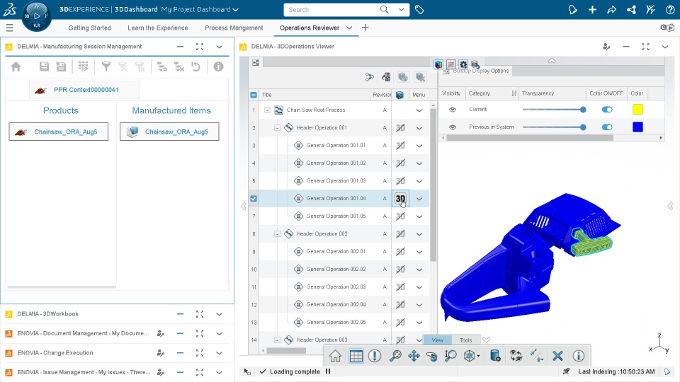
Task: Adjust the Current category transparency slider
Action: click(554, 110)
